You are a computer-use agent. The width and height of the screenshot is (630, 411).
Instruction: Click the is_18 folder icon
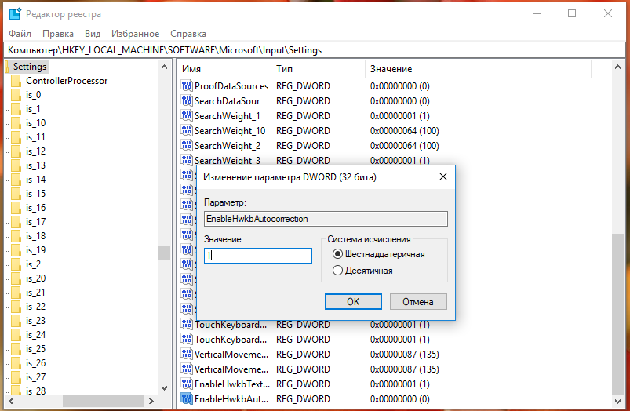click(16, 236)
